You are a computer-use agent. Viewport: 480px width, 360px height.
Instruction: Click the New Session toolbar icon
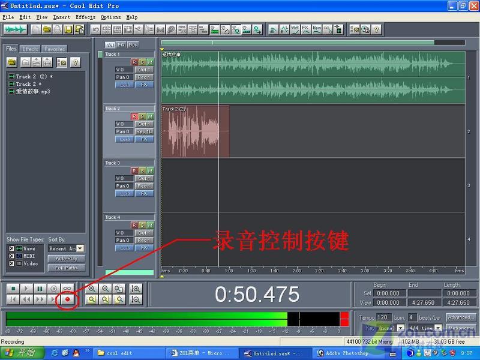point(36,29)
